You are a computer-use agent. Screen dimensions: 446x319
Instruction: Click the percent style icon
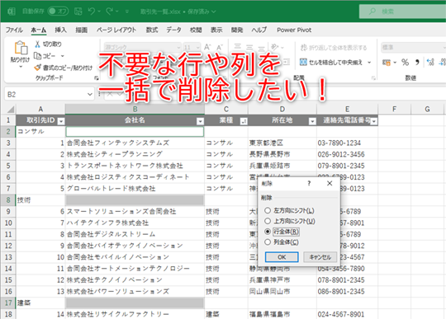tap(405, 62)
